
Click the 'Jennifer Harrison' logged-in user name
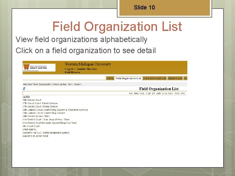click(x=86, y=69)
